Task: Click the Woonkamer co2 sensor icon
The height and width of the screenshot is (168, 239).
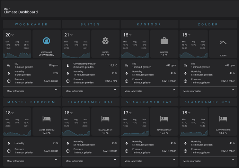Action: pyautogui.click(x=9, y=65)
